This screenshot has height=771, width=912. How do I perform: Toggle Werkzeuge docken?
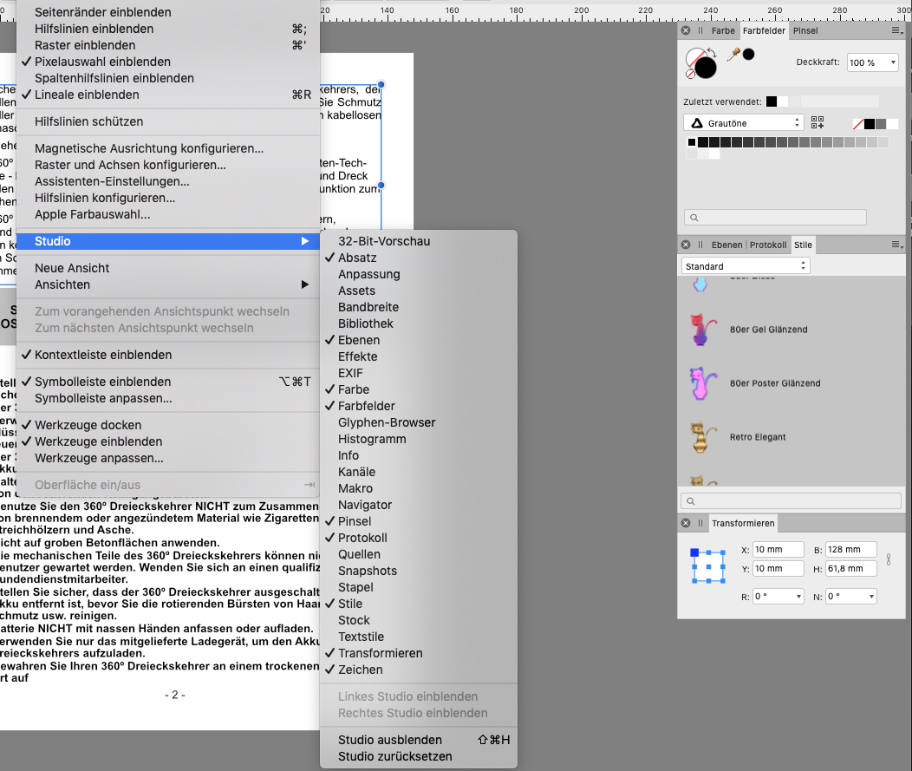tap(88, 425)
